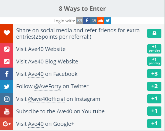Expand Visit Ave40 on Facebook entry
165x131 pixels.
point(47,74)
